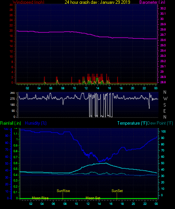This screenshot has width=175, height=209.
Task: Click the S direction label on wind chart
Action: click(164, 105)
